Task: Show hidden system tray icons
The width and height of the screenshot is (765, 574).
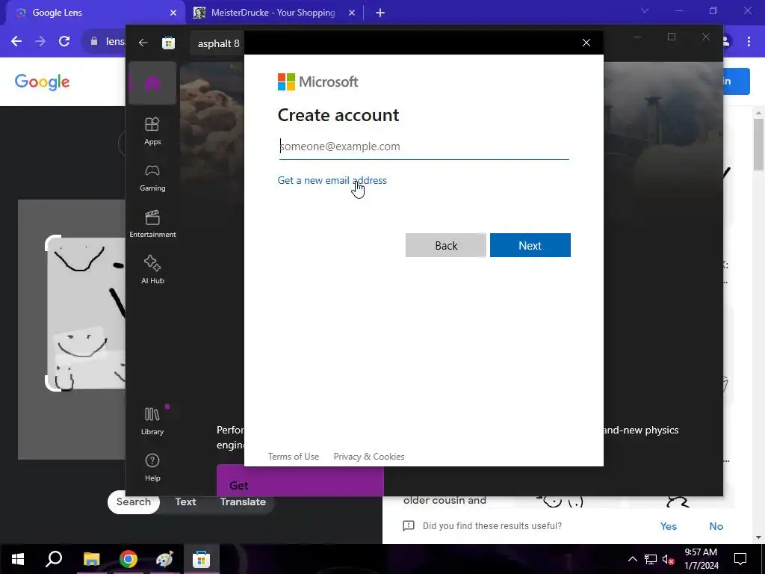Action: click(x=632, y=559)
